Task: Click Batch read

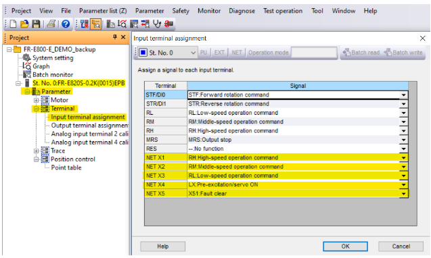Action: [361, 53]
